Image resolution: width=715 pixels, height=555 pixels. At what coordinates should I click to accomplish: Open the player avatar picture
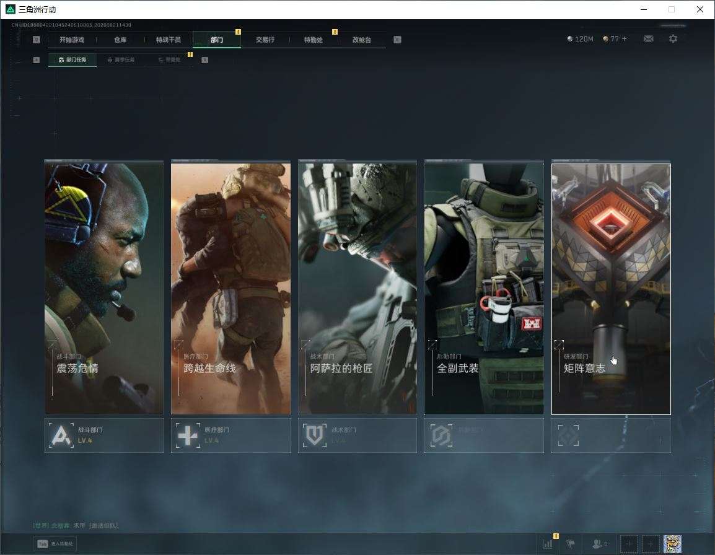pyautogui.click(x=672, y=544)
